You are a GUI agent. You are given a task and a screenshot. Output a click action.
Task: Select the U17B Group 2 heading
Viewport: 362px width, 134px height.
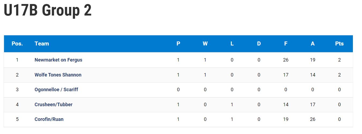click(48, 11)
